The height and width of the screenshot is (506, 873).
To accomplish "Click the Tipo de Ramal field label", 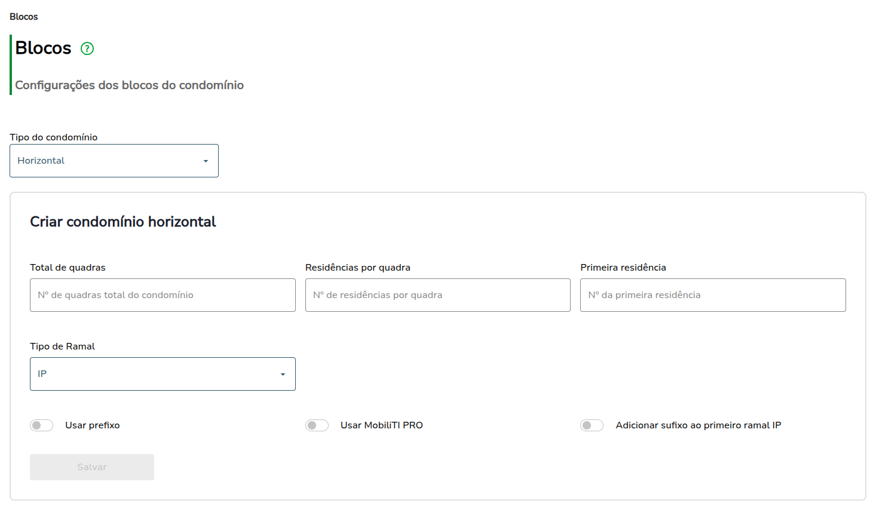I will (x=63, y=346).
